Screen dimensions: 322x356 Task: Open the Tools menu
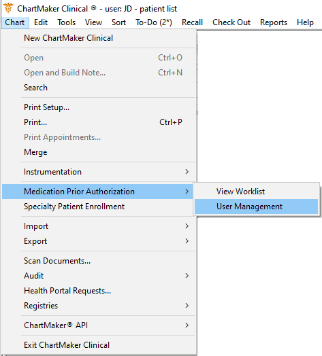[66, 22]
